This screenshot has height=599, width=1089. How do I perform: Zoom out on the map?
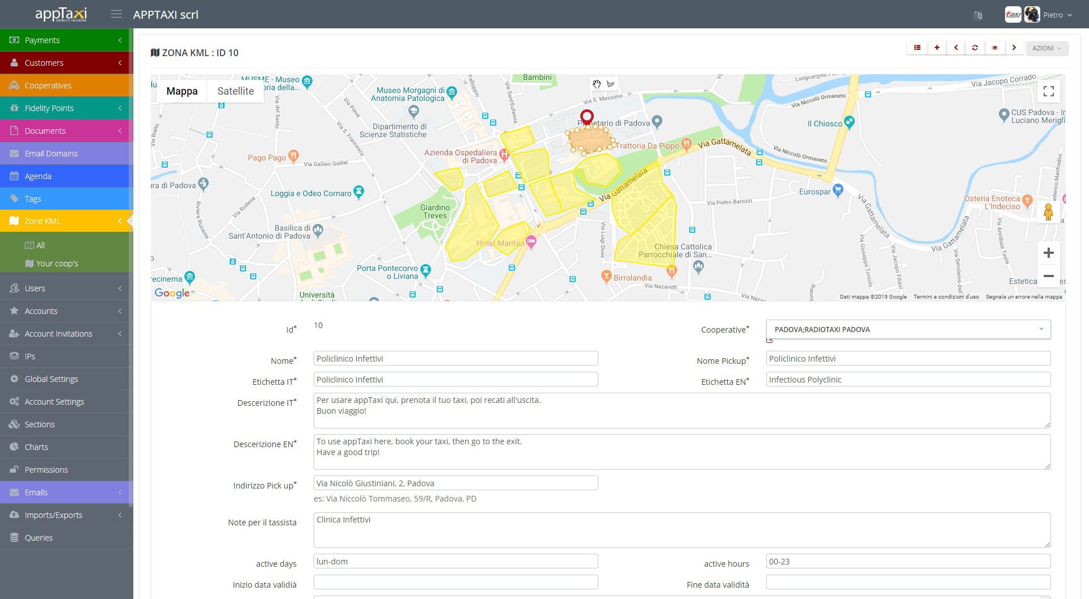(x=1049, y=276)
